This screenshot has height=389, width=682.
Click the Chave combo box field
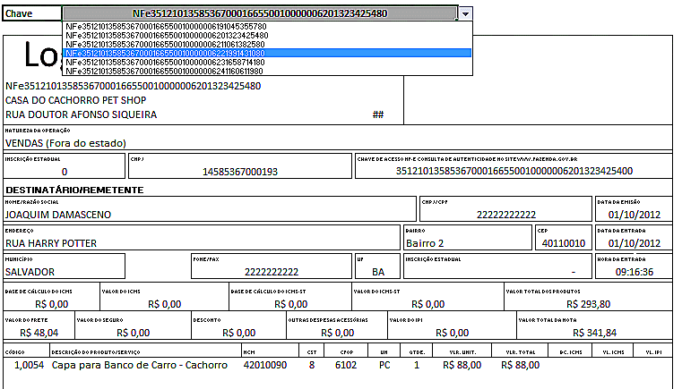(259, 14)
